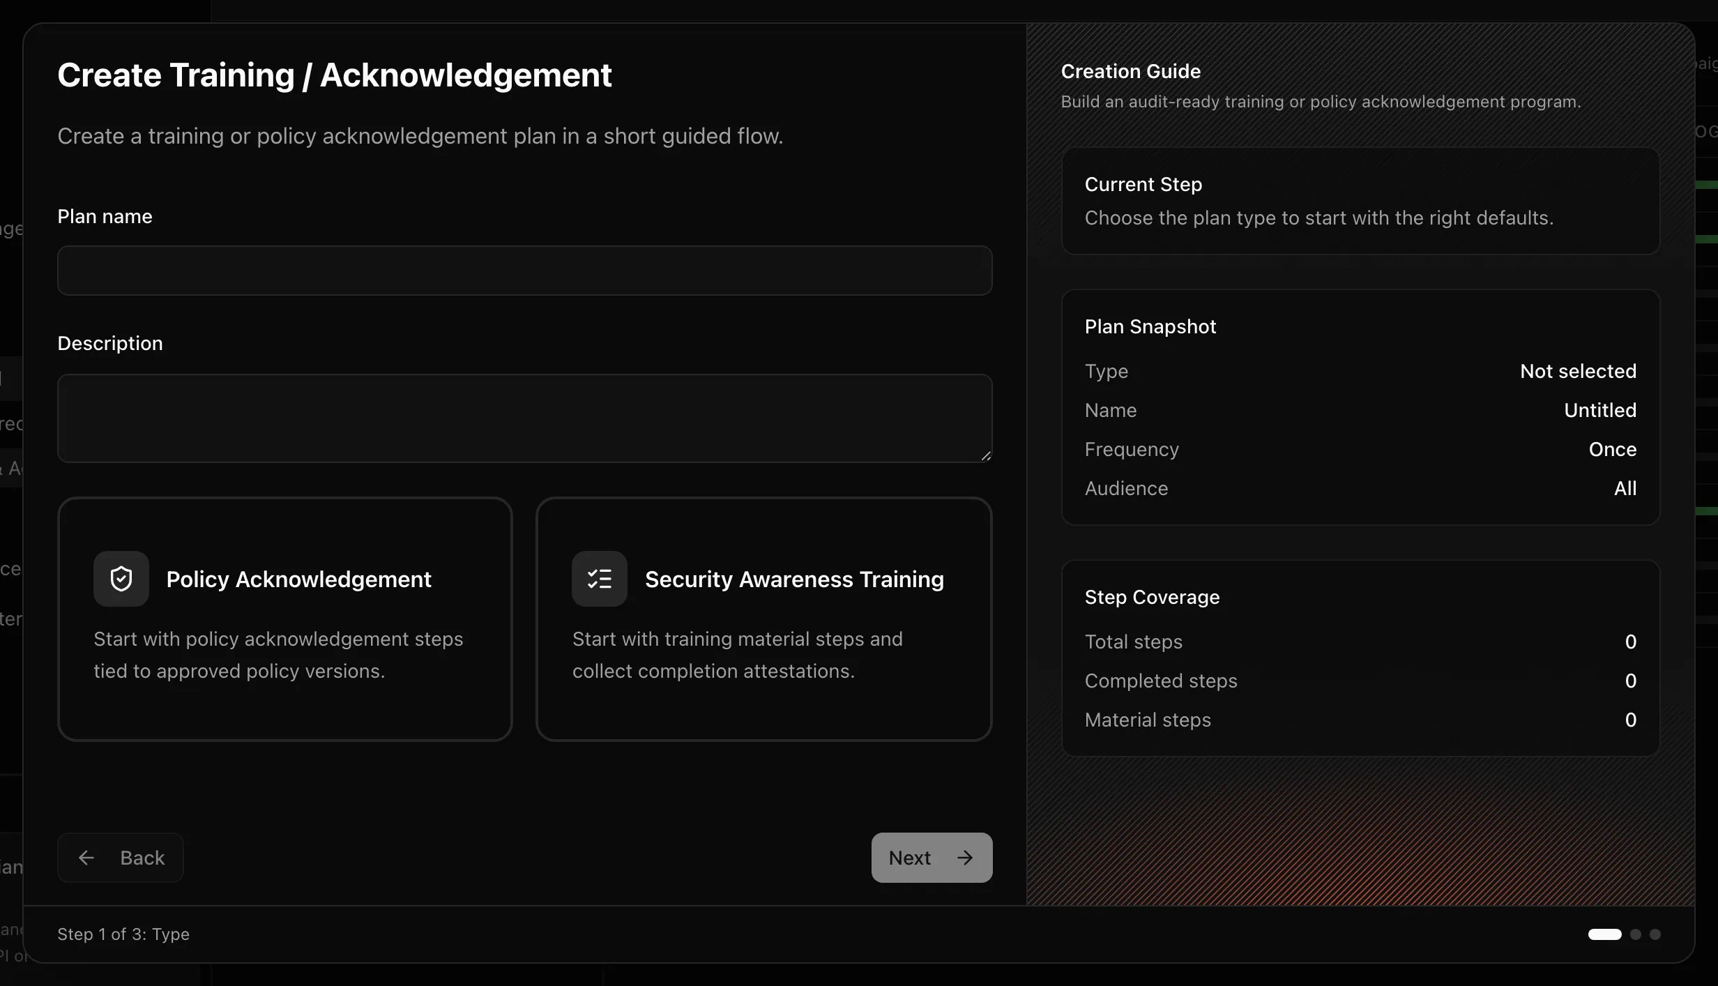The width and height of the screenshot is (1718, 986).
Task: Go back with the Back button
Action: tap(121, 858)
